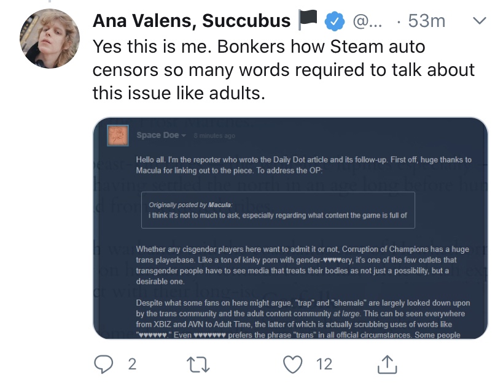Viewport: 495px width, 386px height.
Task: Expand the tweet options chevron
Action: point(478,21)
